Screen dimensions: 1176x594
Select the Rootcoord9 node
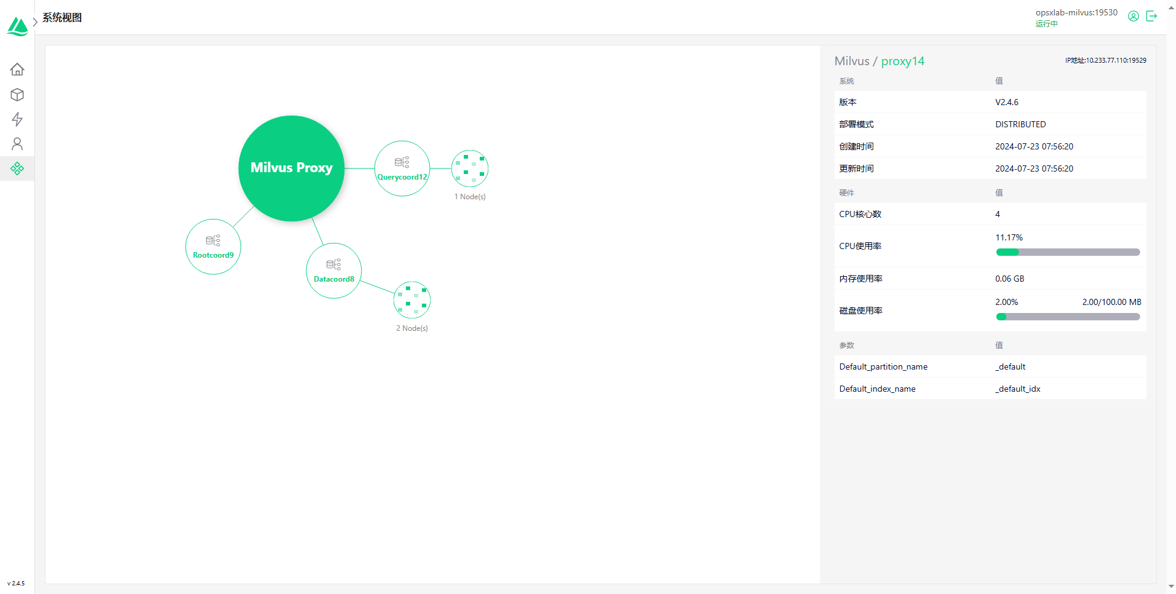[213, 247]
